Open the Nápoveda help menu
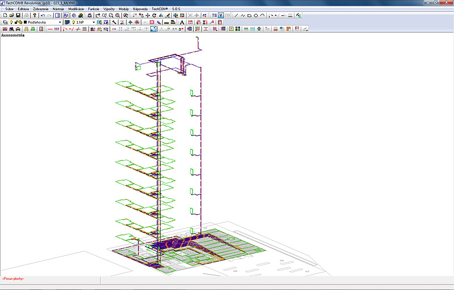454x290 pixels. pyautogui.click(x=140, y=9)
